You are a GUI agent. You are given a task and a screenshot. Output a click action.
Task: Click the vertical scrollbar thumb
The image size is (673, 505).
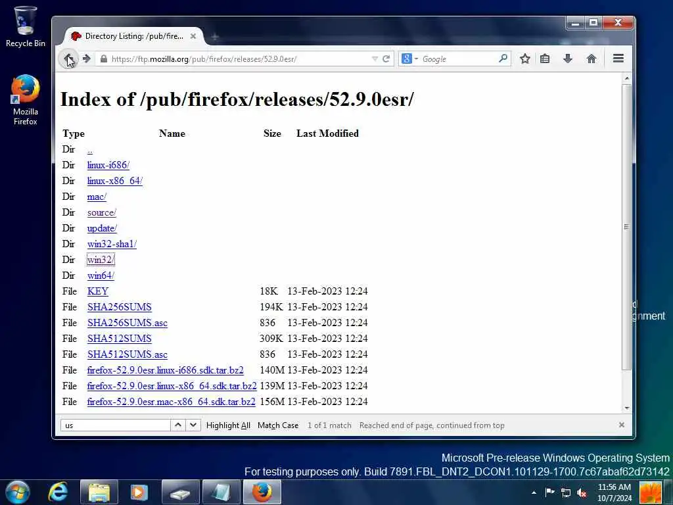pos(626,227)
